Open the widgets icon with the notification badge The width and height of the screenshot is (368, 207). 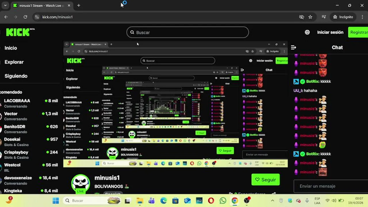point(9,200)
